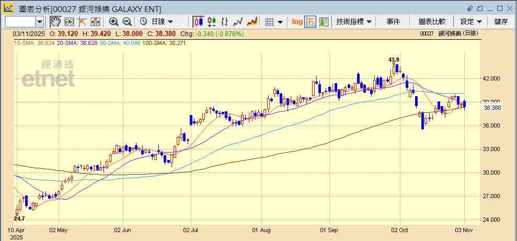The image size is (517, 241).
Task: Click the 事件 button
Action: coord(393,21)
